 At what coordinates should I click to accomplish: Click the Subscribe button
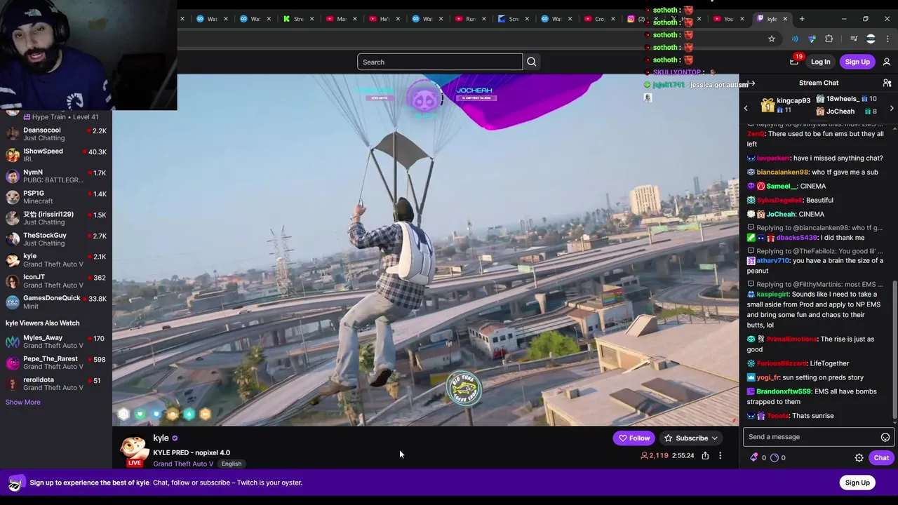click(692, 438)
